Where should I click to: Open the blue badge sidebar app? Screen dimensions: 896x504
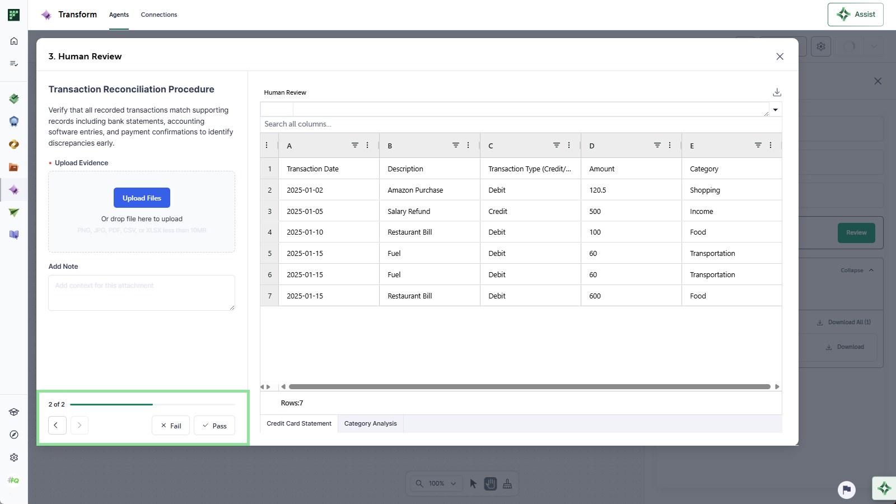click(x=14, y=122)
